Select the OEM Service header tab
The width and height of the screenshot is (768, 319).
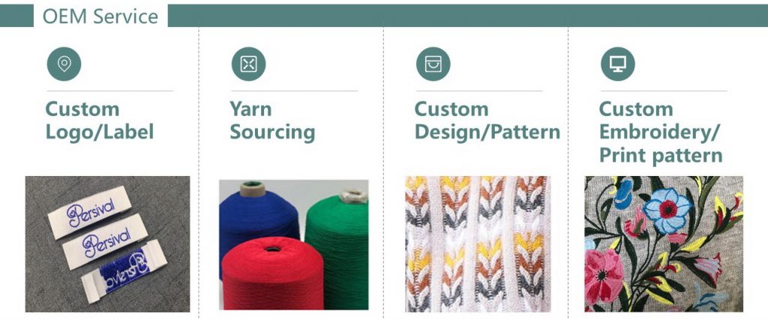coord(100,16)
